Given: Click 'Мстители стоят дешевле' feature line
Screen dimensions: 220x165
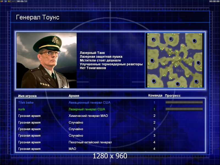Looking at the screenshot, I should 100,61.
